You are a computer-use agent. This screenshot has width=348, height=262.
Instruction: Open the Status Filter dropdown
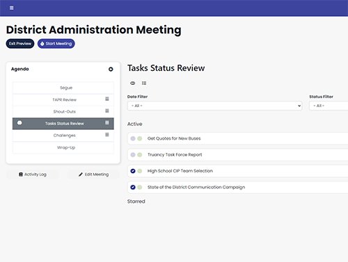point(329,106)
